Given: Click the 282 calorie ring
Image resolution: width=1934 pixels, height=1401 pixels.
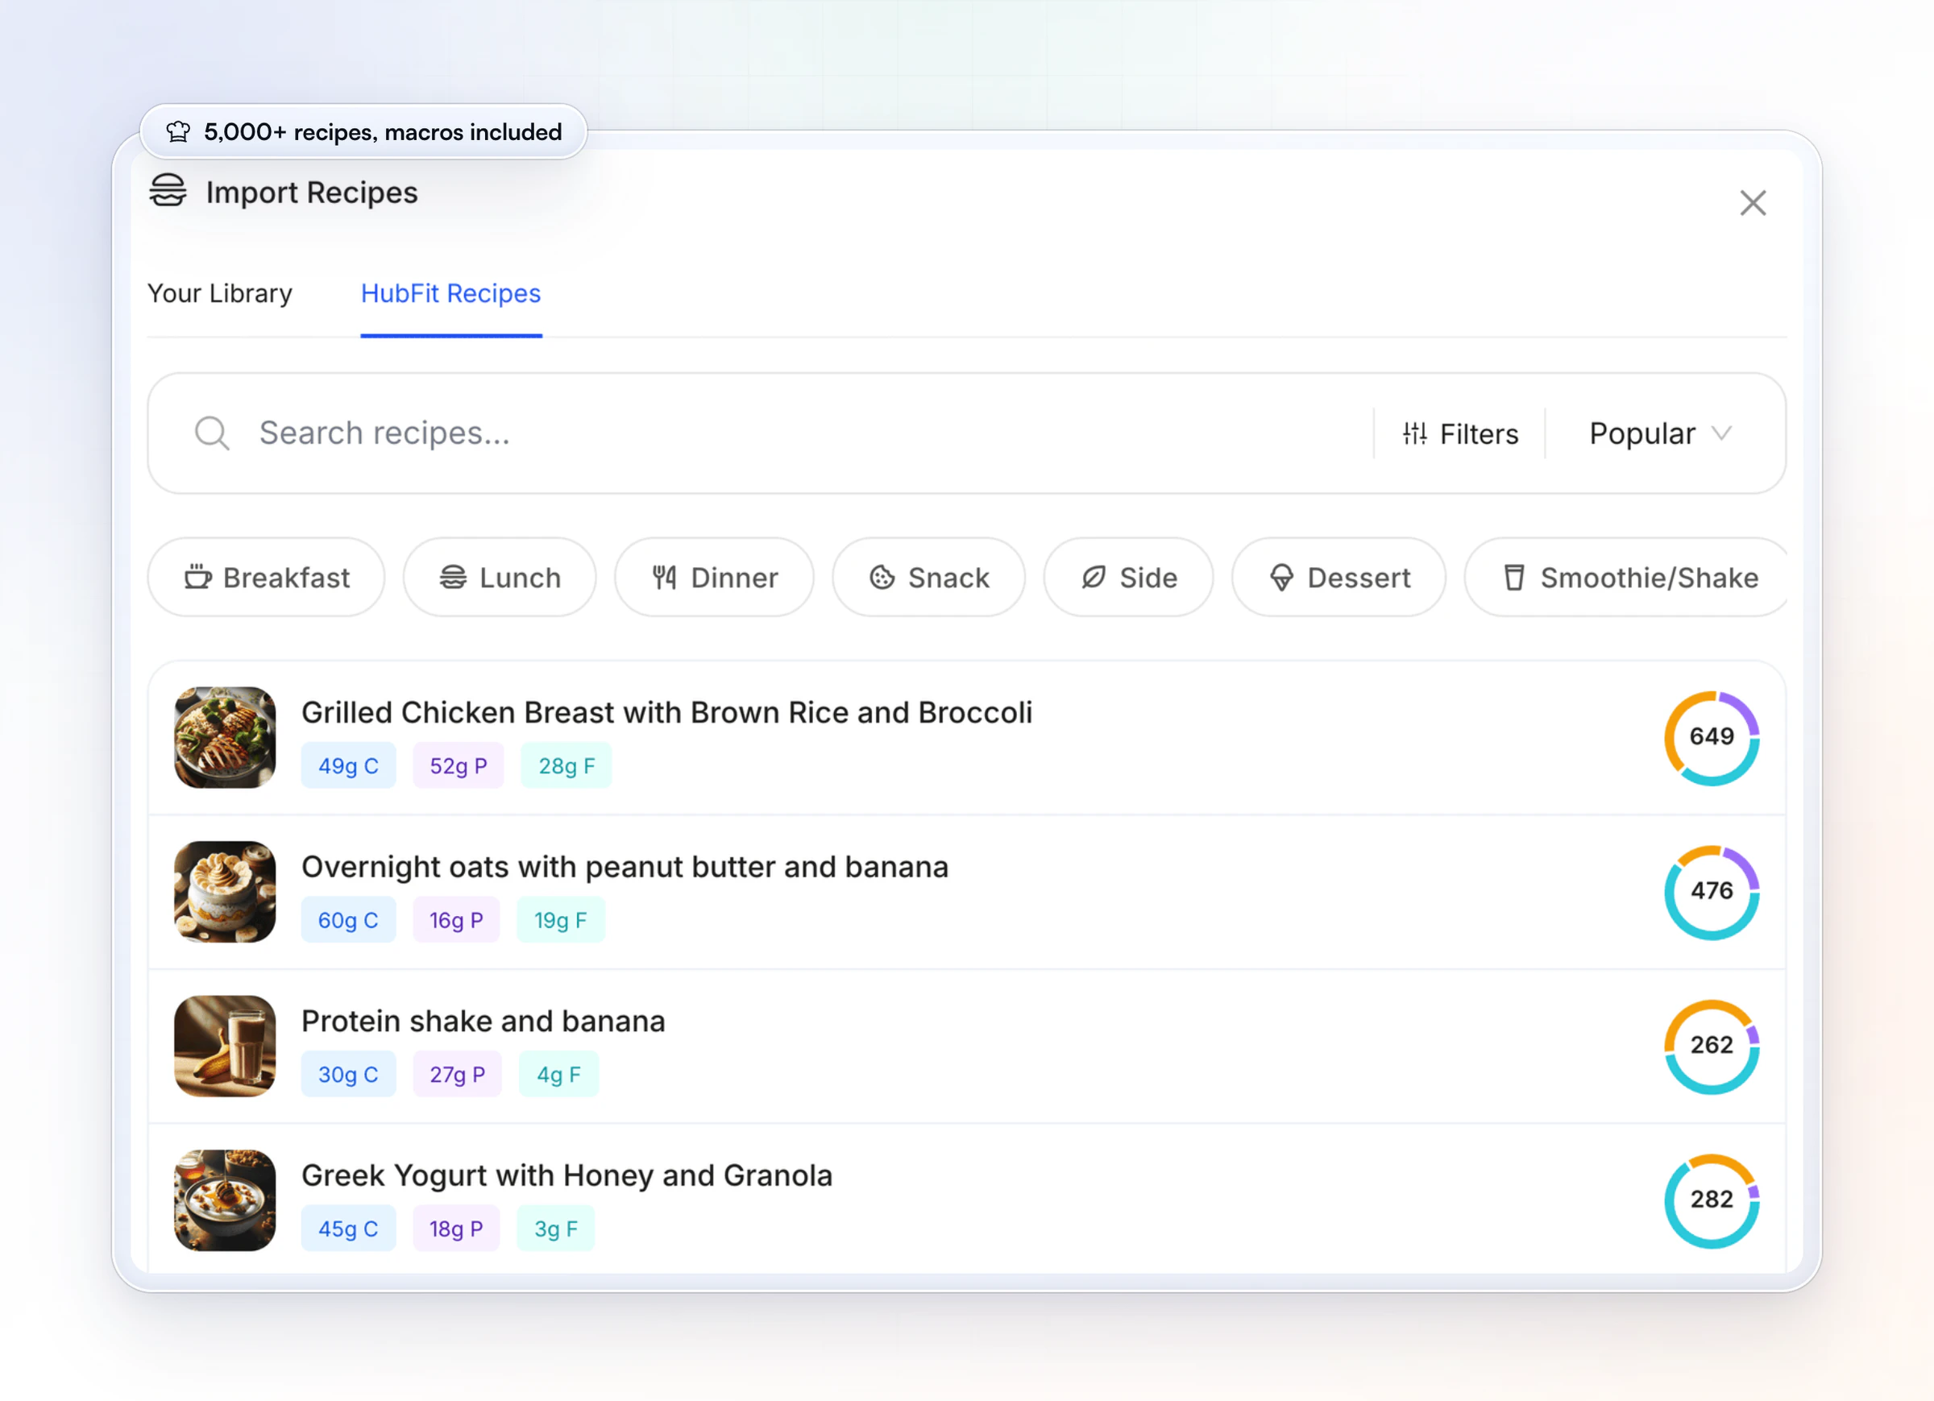Looking at the screenshot, I should tap(1712, 1200).
